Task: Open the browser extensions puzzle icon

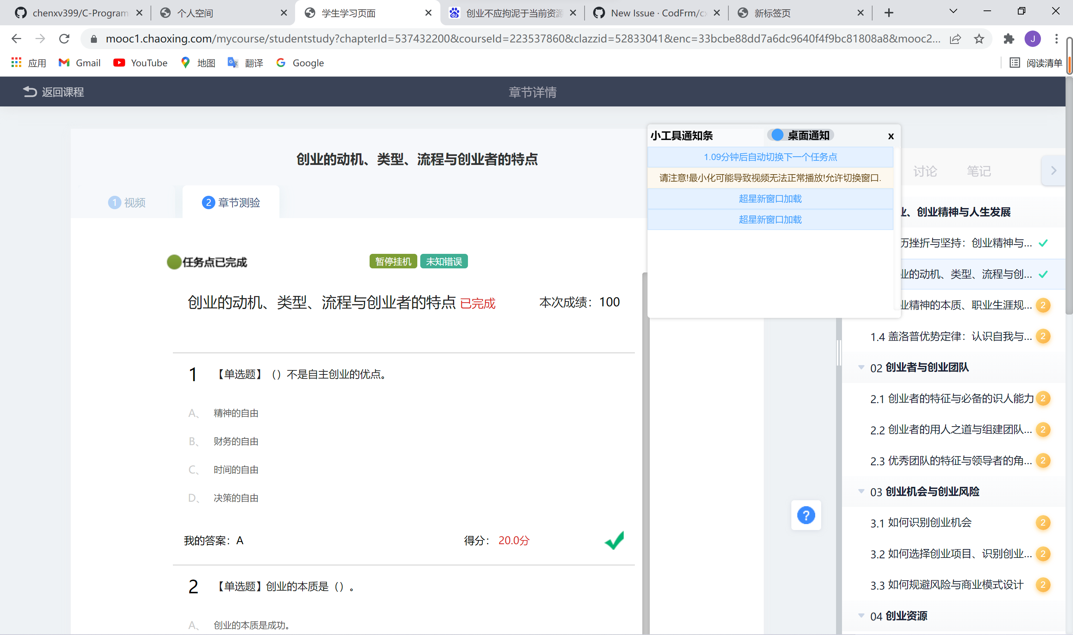Action: coord(1009,38)
